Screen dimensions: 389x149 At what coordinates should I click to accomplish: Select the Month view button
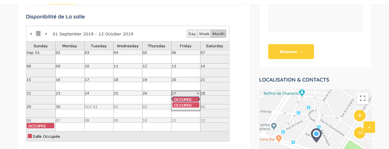pyautogui.click(x=218, y=34)
